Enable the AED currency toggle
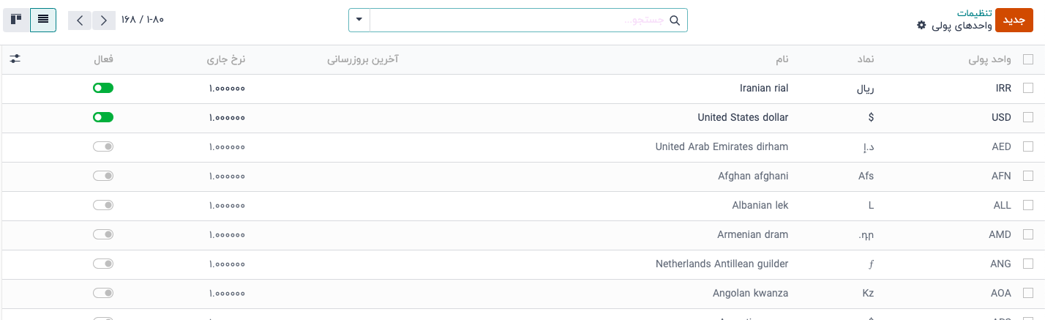This screenshot has width=1045, height=320. [x=103, y=146]
